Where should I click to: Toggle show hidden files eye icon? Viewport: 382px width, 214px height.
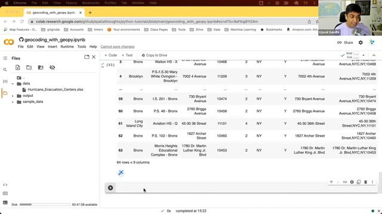coord(52,67)
